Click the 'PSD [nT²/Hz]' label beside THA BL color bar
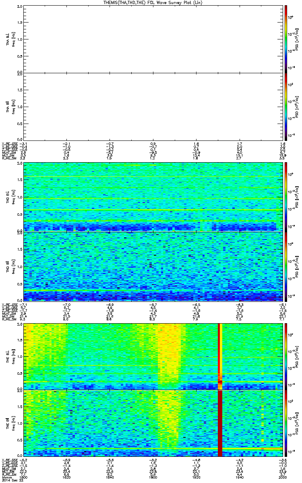 pyautogui.click(x=297, y=39)
